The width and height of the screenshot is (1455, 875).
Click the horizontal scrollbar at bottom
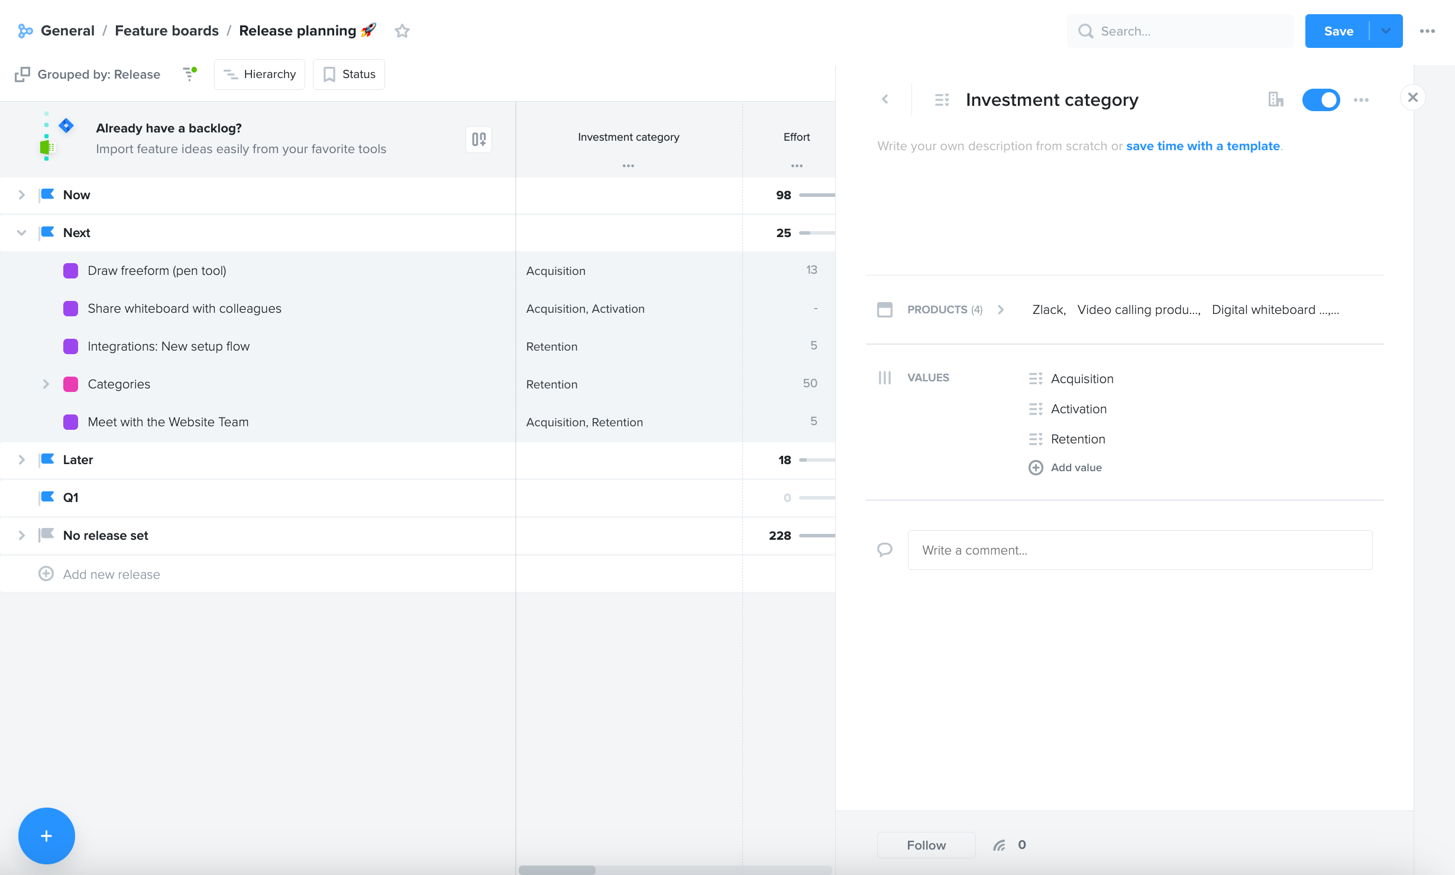[557, 870]
